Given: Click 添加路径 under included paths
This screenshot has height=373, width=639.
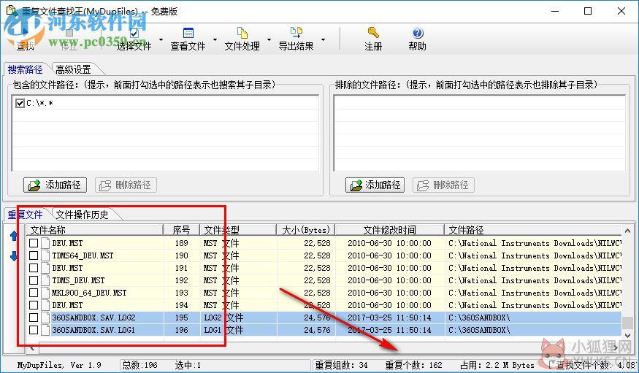Looking at the screenshot, I should point(55,185).
